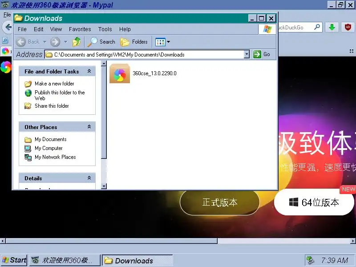Screen dimensions: 356x267
Task: Click the Mypal horizontal scrollbar right arrow
Action: click(353, 241)
